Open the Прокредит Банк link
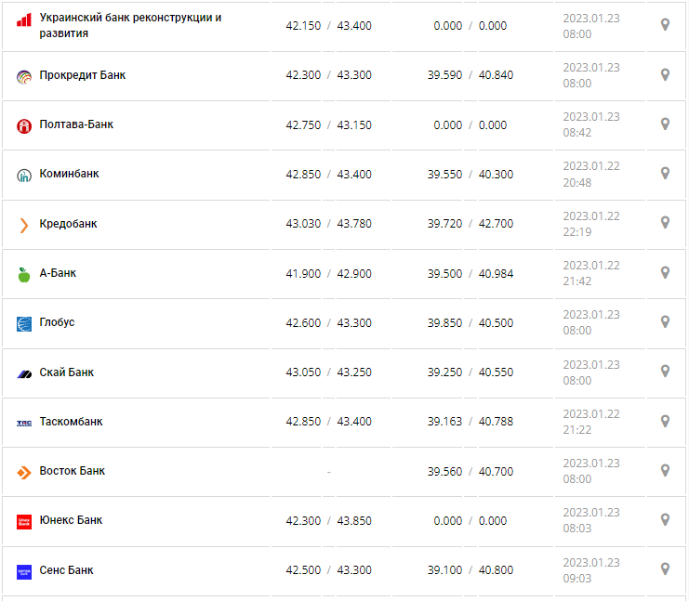This screenshot has width=689, height=601. [82, 75]
